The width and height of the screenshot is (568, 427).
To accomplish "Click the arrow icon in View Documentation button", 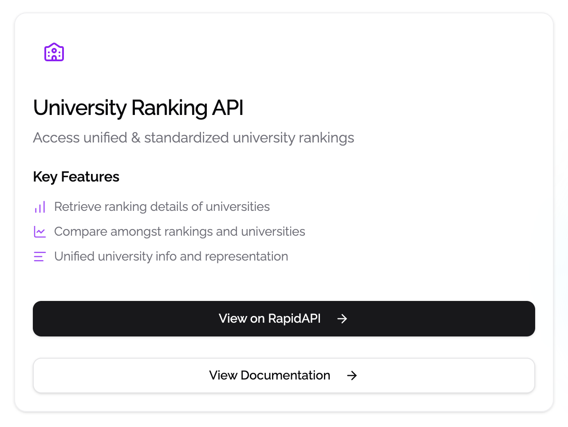I will (352, 376).
